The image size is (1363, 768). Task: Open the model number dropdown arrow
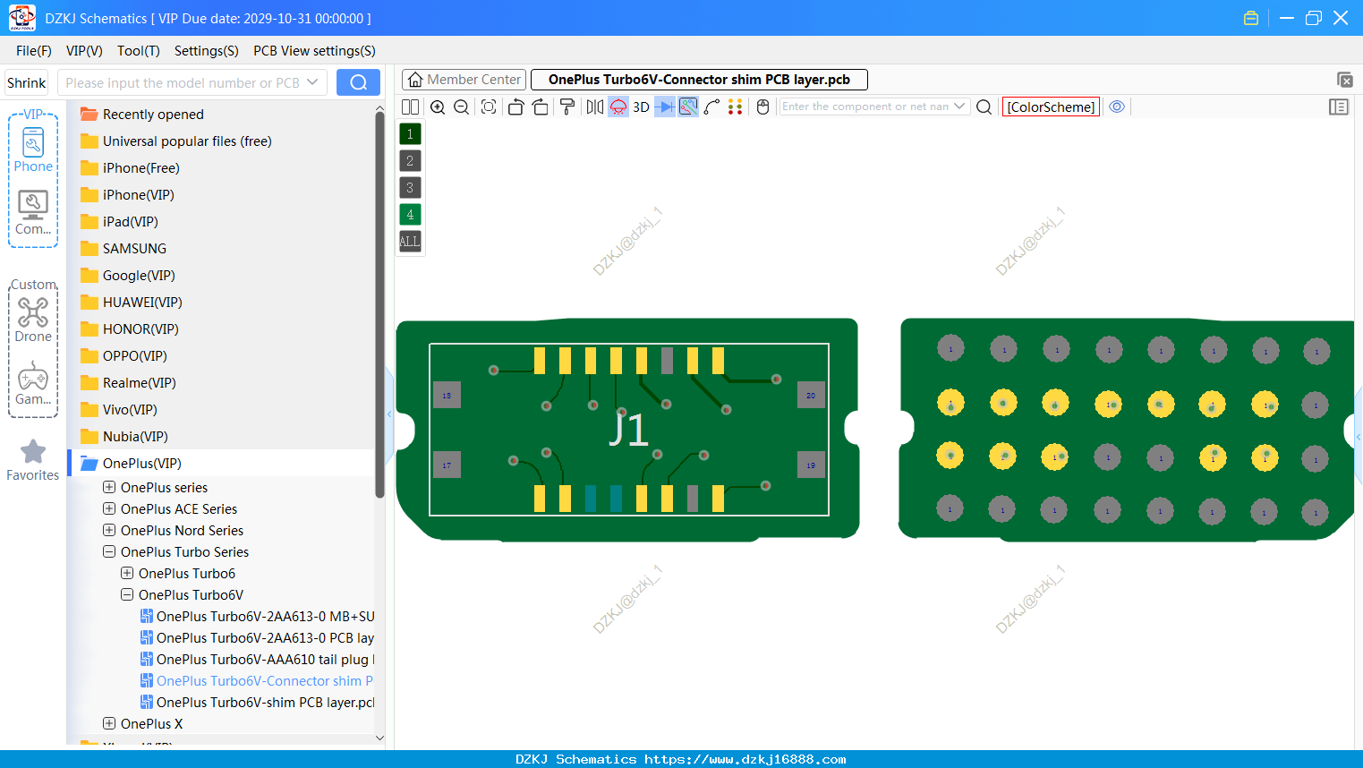click(312, 82)
